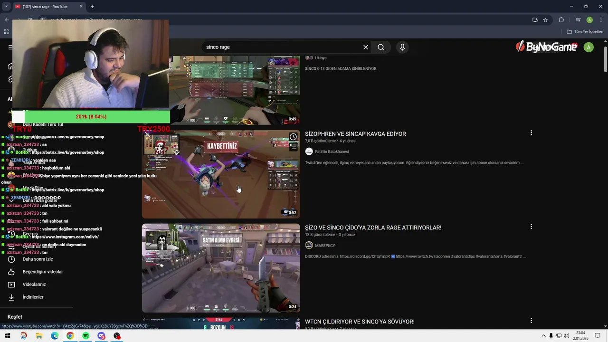
Task: Start voice search with the microphone
Action: [x=402, y=47]
